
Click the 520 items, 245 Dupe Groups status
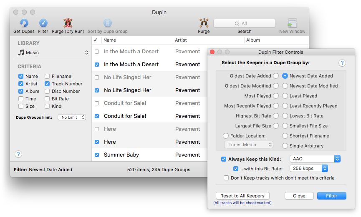click(159, 170)
